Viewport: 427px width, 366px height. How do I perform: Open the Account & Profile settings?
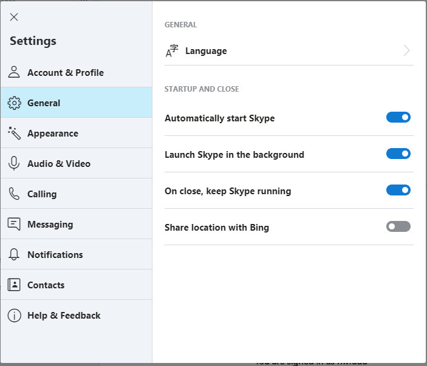(77, 72)
